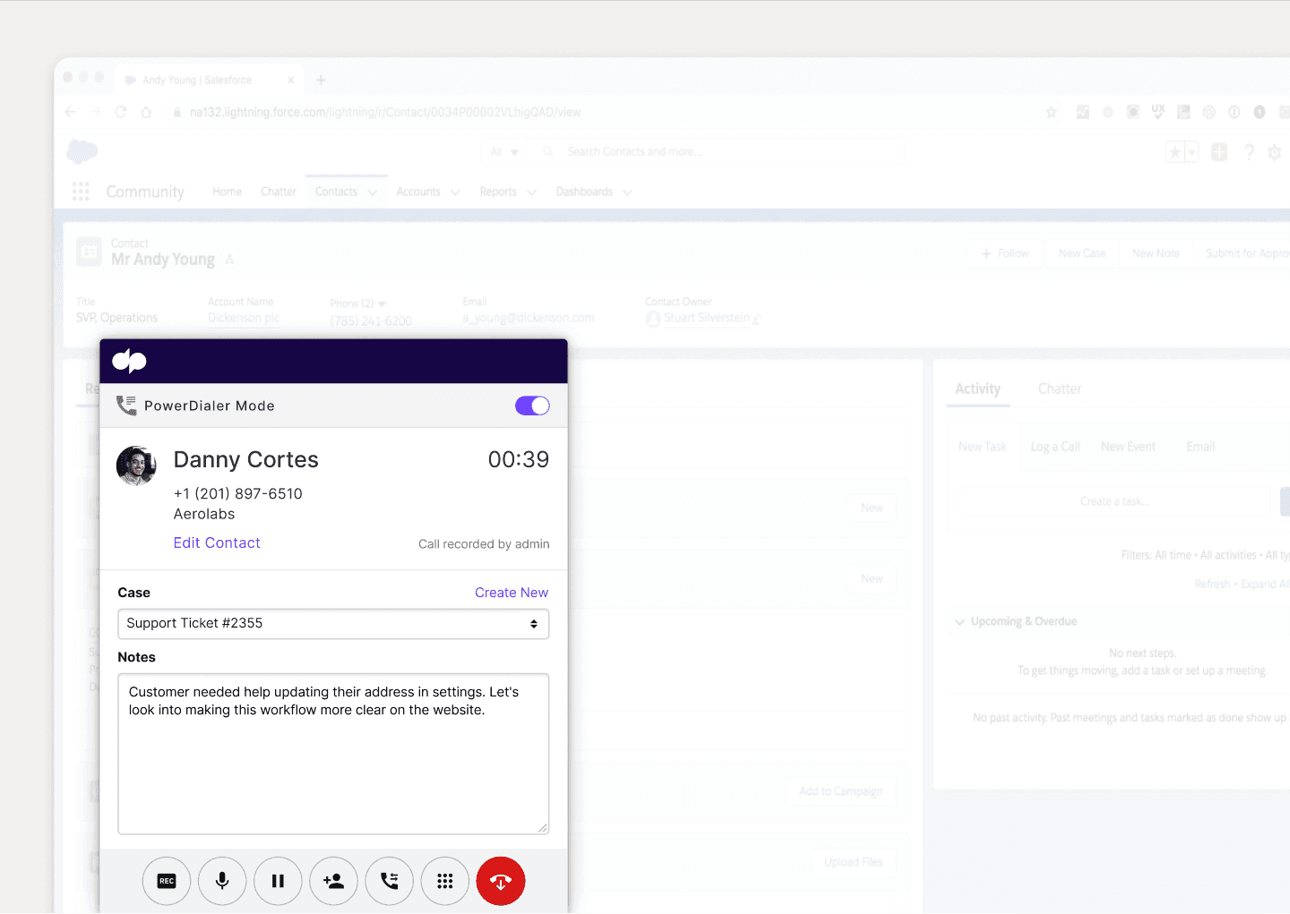
Task: Disable PowerDialer Mode switch
Action: [x=532, y=406]
